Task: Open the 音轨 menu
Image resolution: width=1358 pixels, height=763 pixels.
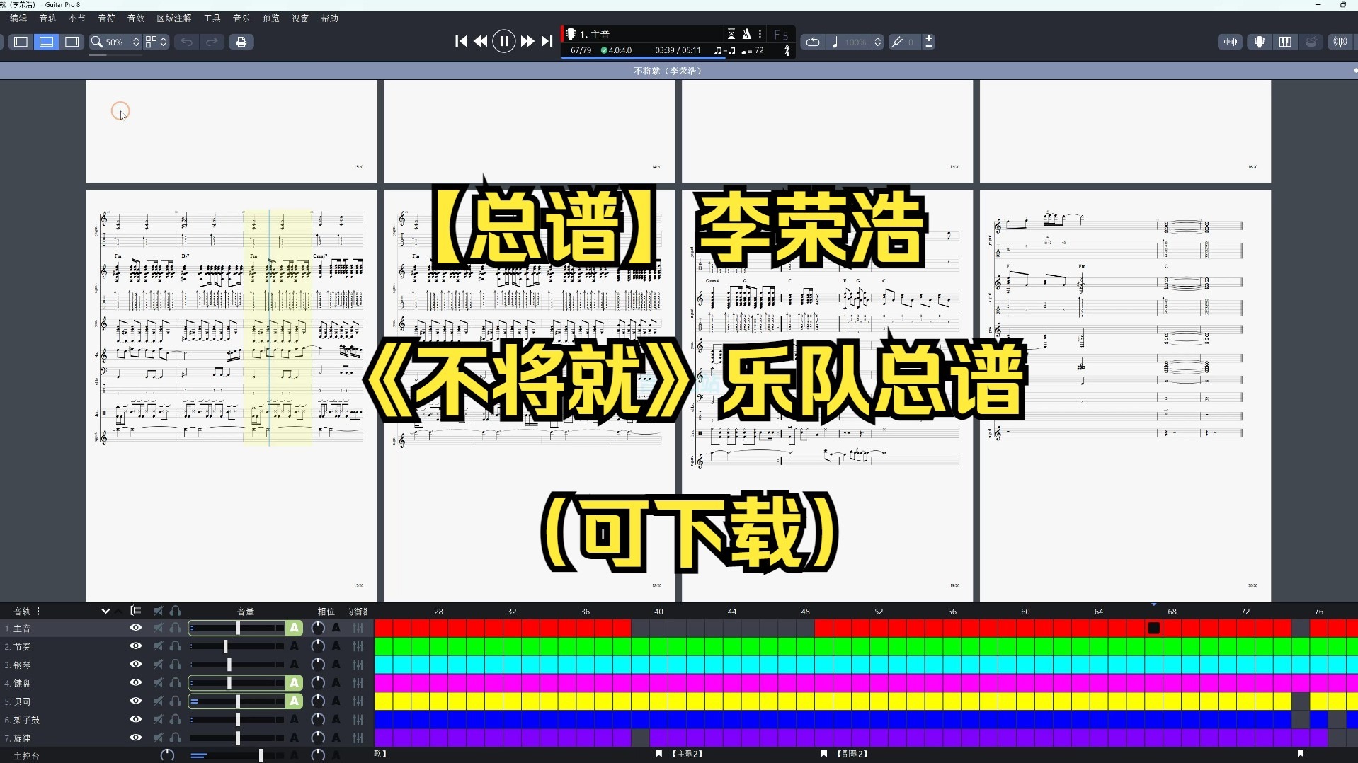Action: pos(47,18)
